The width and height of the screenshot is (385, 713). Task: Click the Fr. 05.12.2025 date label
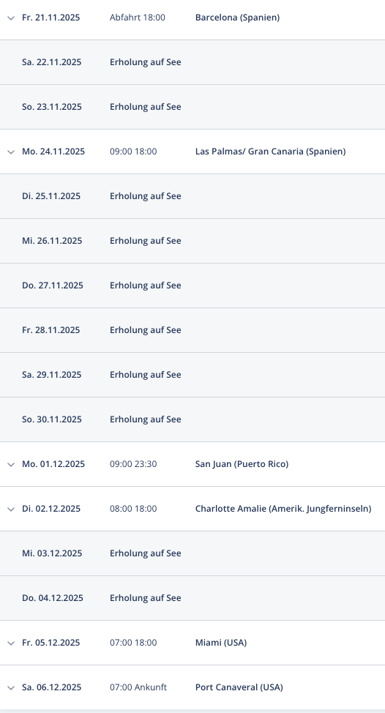coord(51,643)
